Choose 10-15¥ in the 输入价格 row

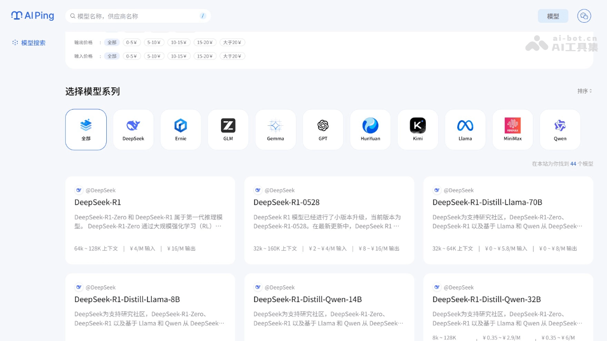(179, 56)
